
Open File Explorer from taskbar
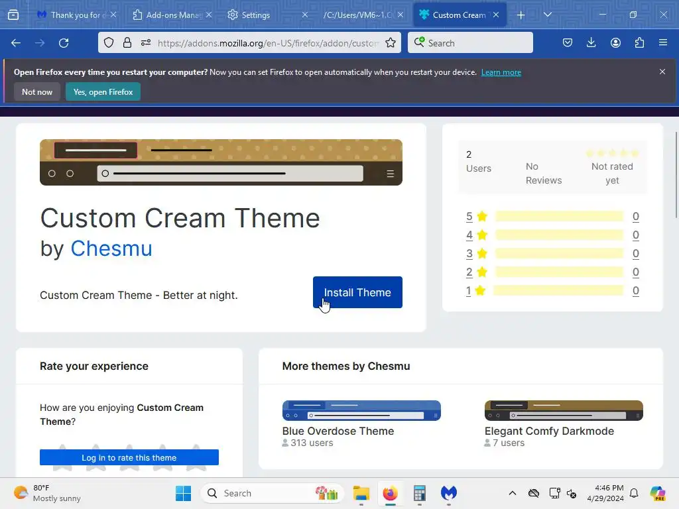click(x=361, y=493)
